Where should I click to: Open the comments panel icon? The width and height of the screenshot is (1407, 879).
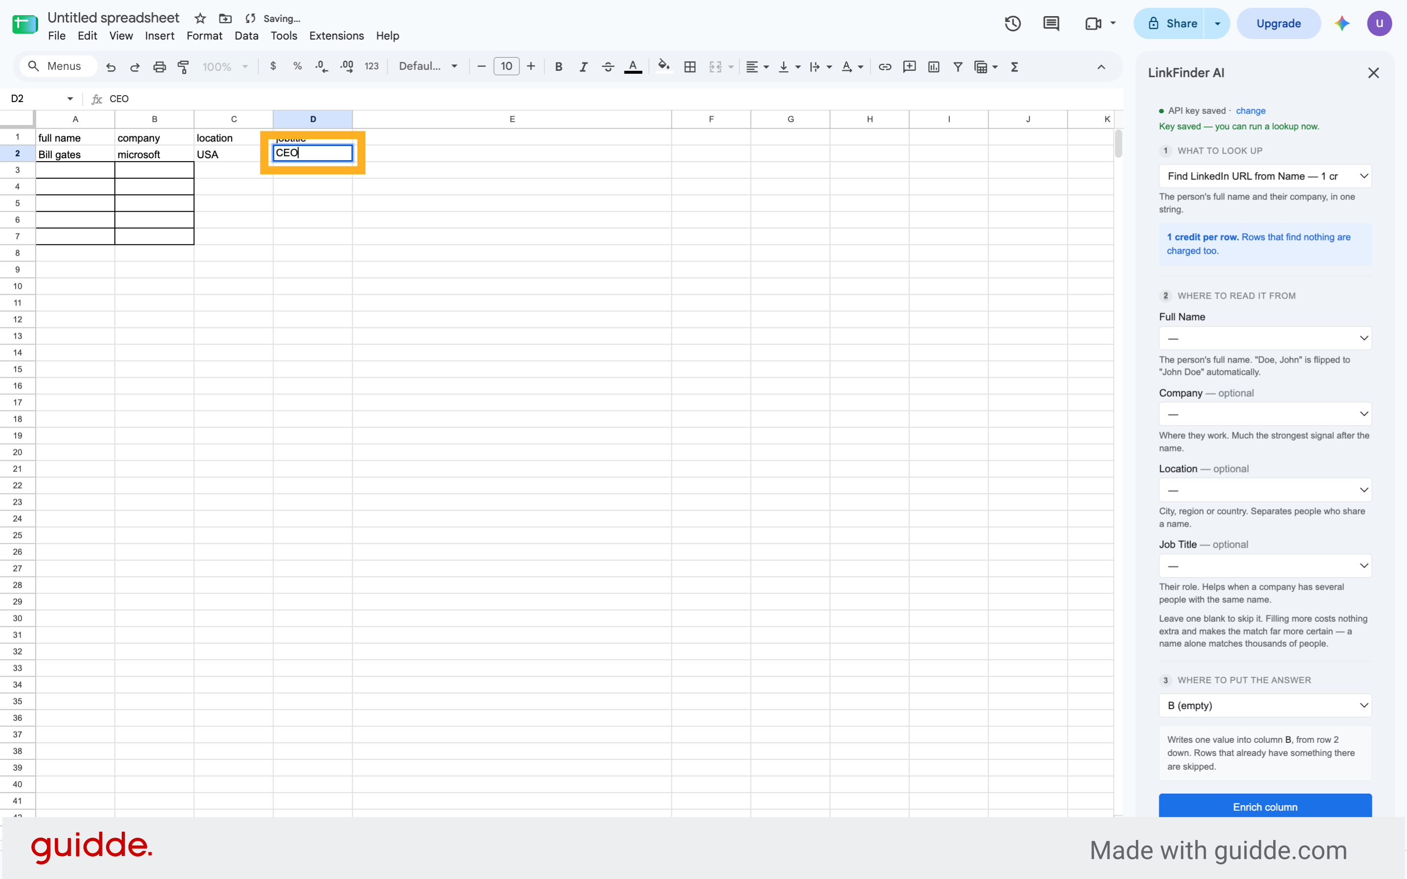[1051, 24]
